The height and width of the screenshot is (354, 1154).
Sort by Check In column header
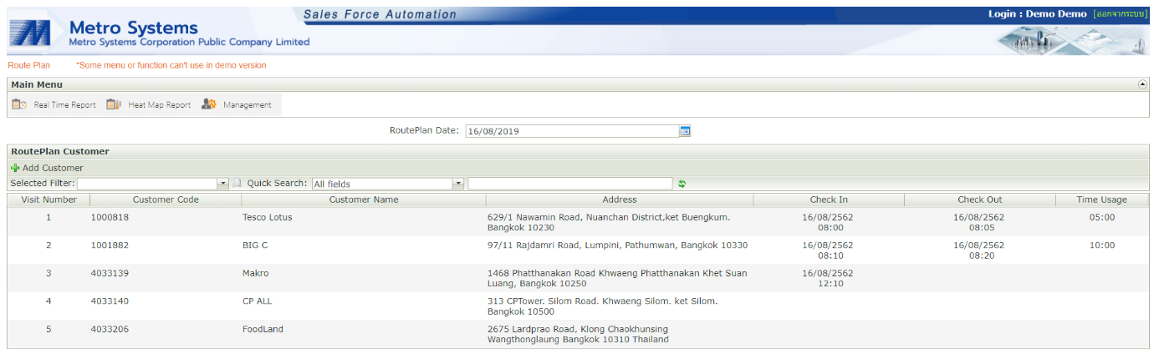pyautogui.click(x=829, y=200)
